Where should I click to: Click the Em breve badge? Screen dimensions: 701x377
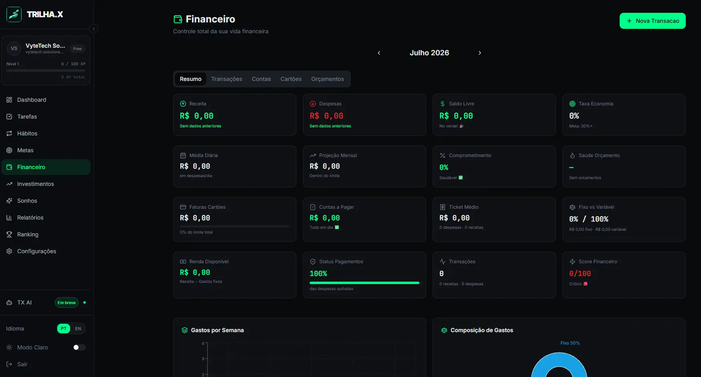click(x=66, y=302)
